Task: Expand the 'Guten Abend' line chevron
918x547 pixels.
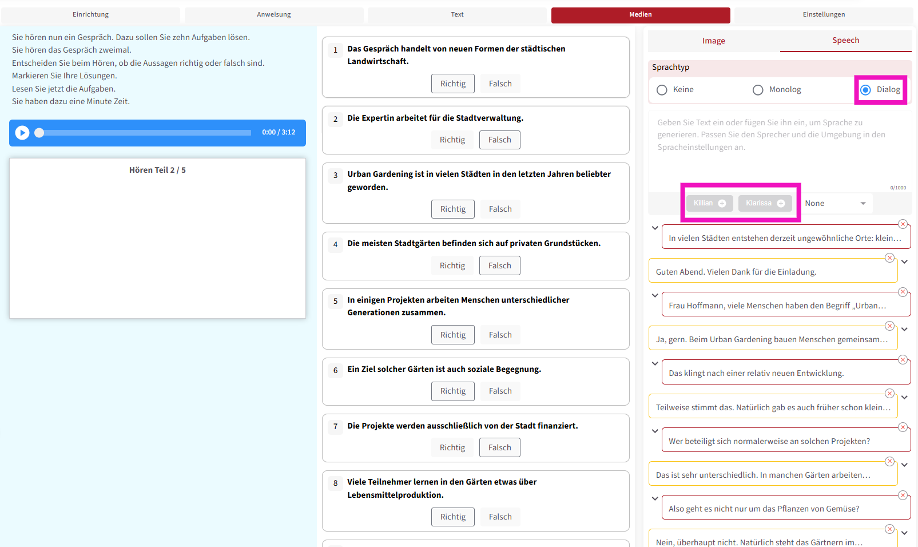Action: (904, 261)
